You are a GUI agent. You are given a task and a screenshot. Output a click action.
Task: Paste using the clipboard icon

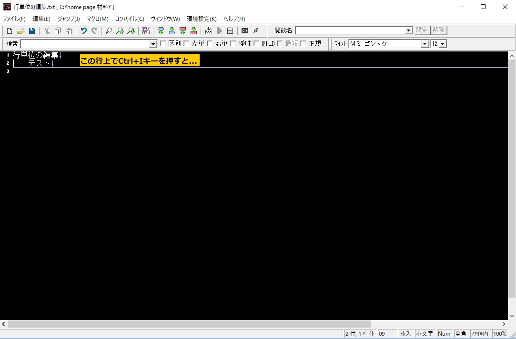click(x=69, y=31)
